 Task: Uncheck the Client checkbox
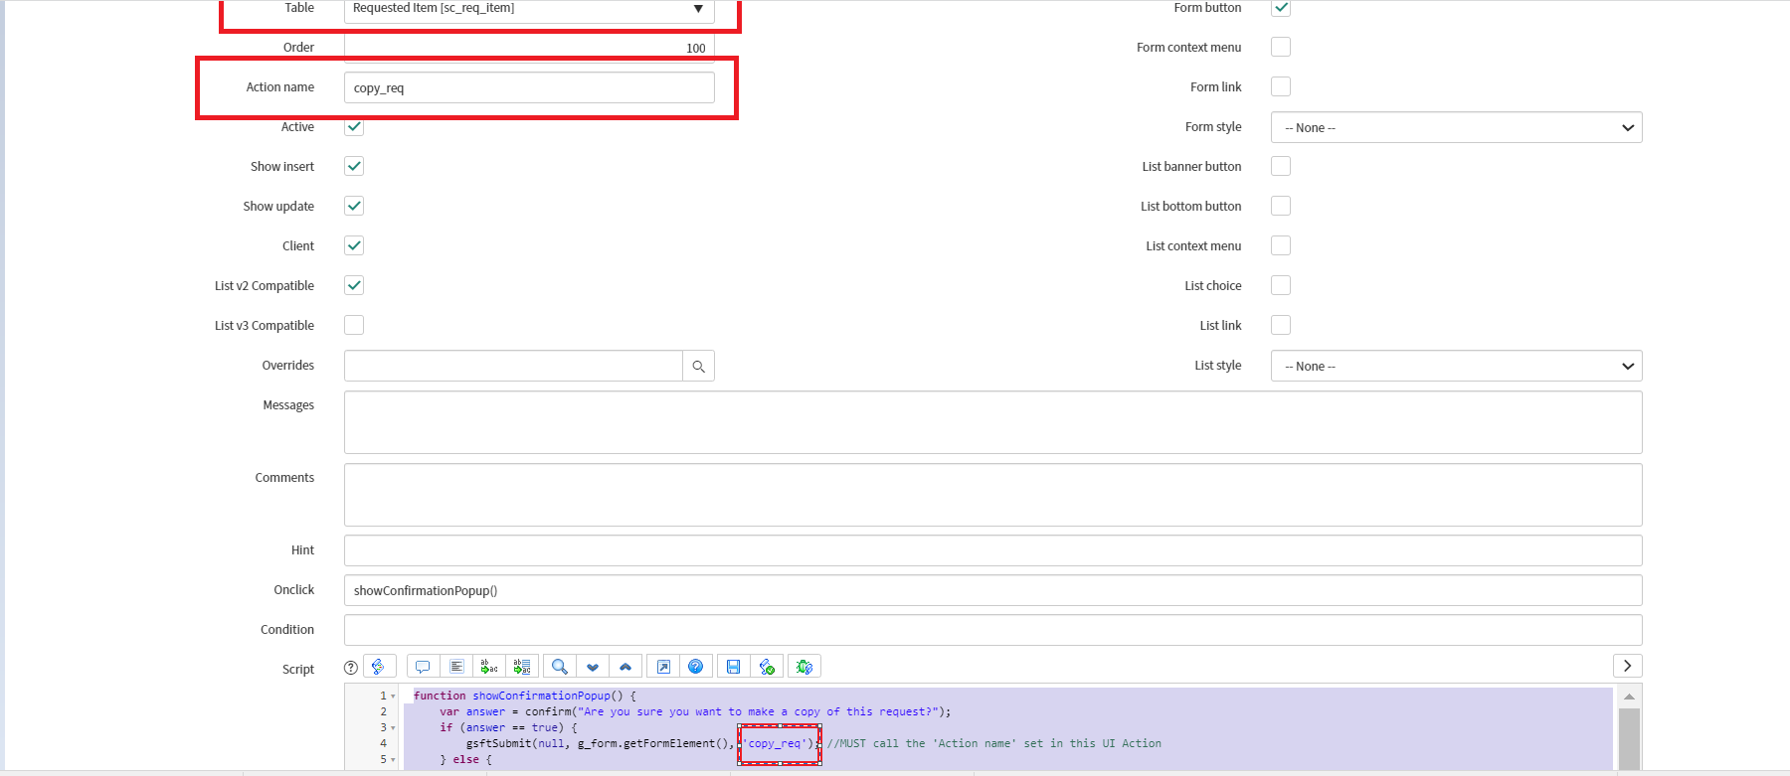pos(354,245)
